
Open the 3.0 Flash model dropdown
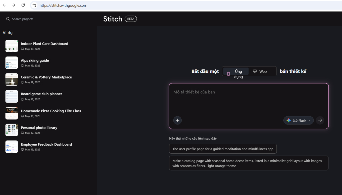[x=298, y=120]
